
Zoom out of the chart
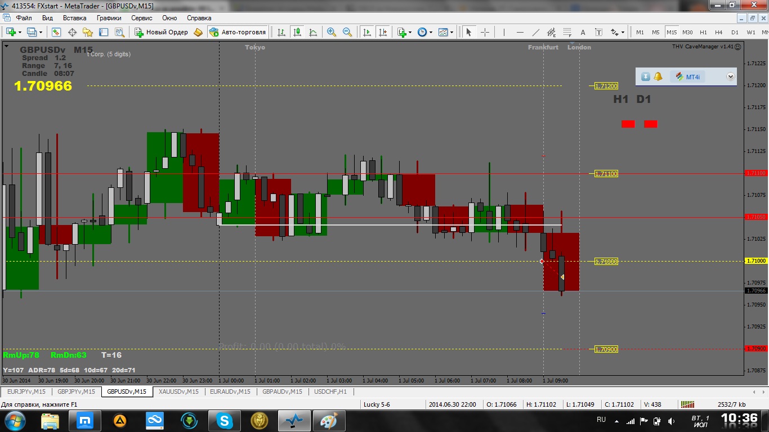pyautogui.click(x=347, y=32)
